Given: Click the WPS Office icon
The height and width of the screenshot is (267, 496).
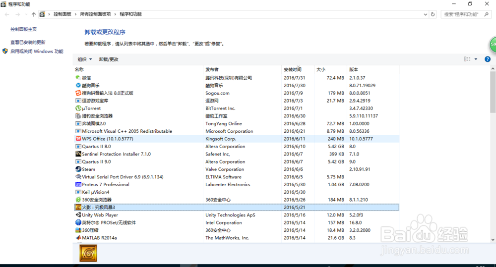Looking at the screenshot, I should tap(78, 139).
